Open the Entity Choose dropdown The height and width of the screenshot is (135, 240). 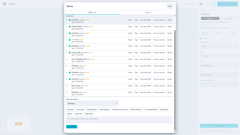pyautogui.click(x=219, y=56)
